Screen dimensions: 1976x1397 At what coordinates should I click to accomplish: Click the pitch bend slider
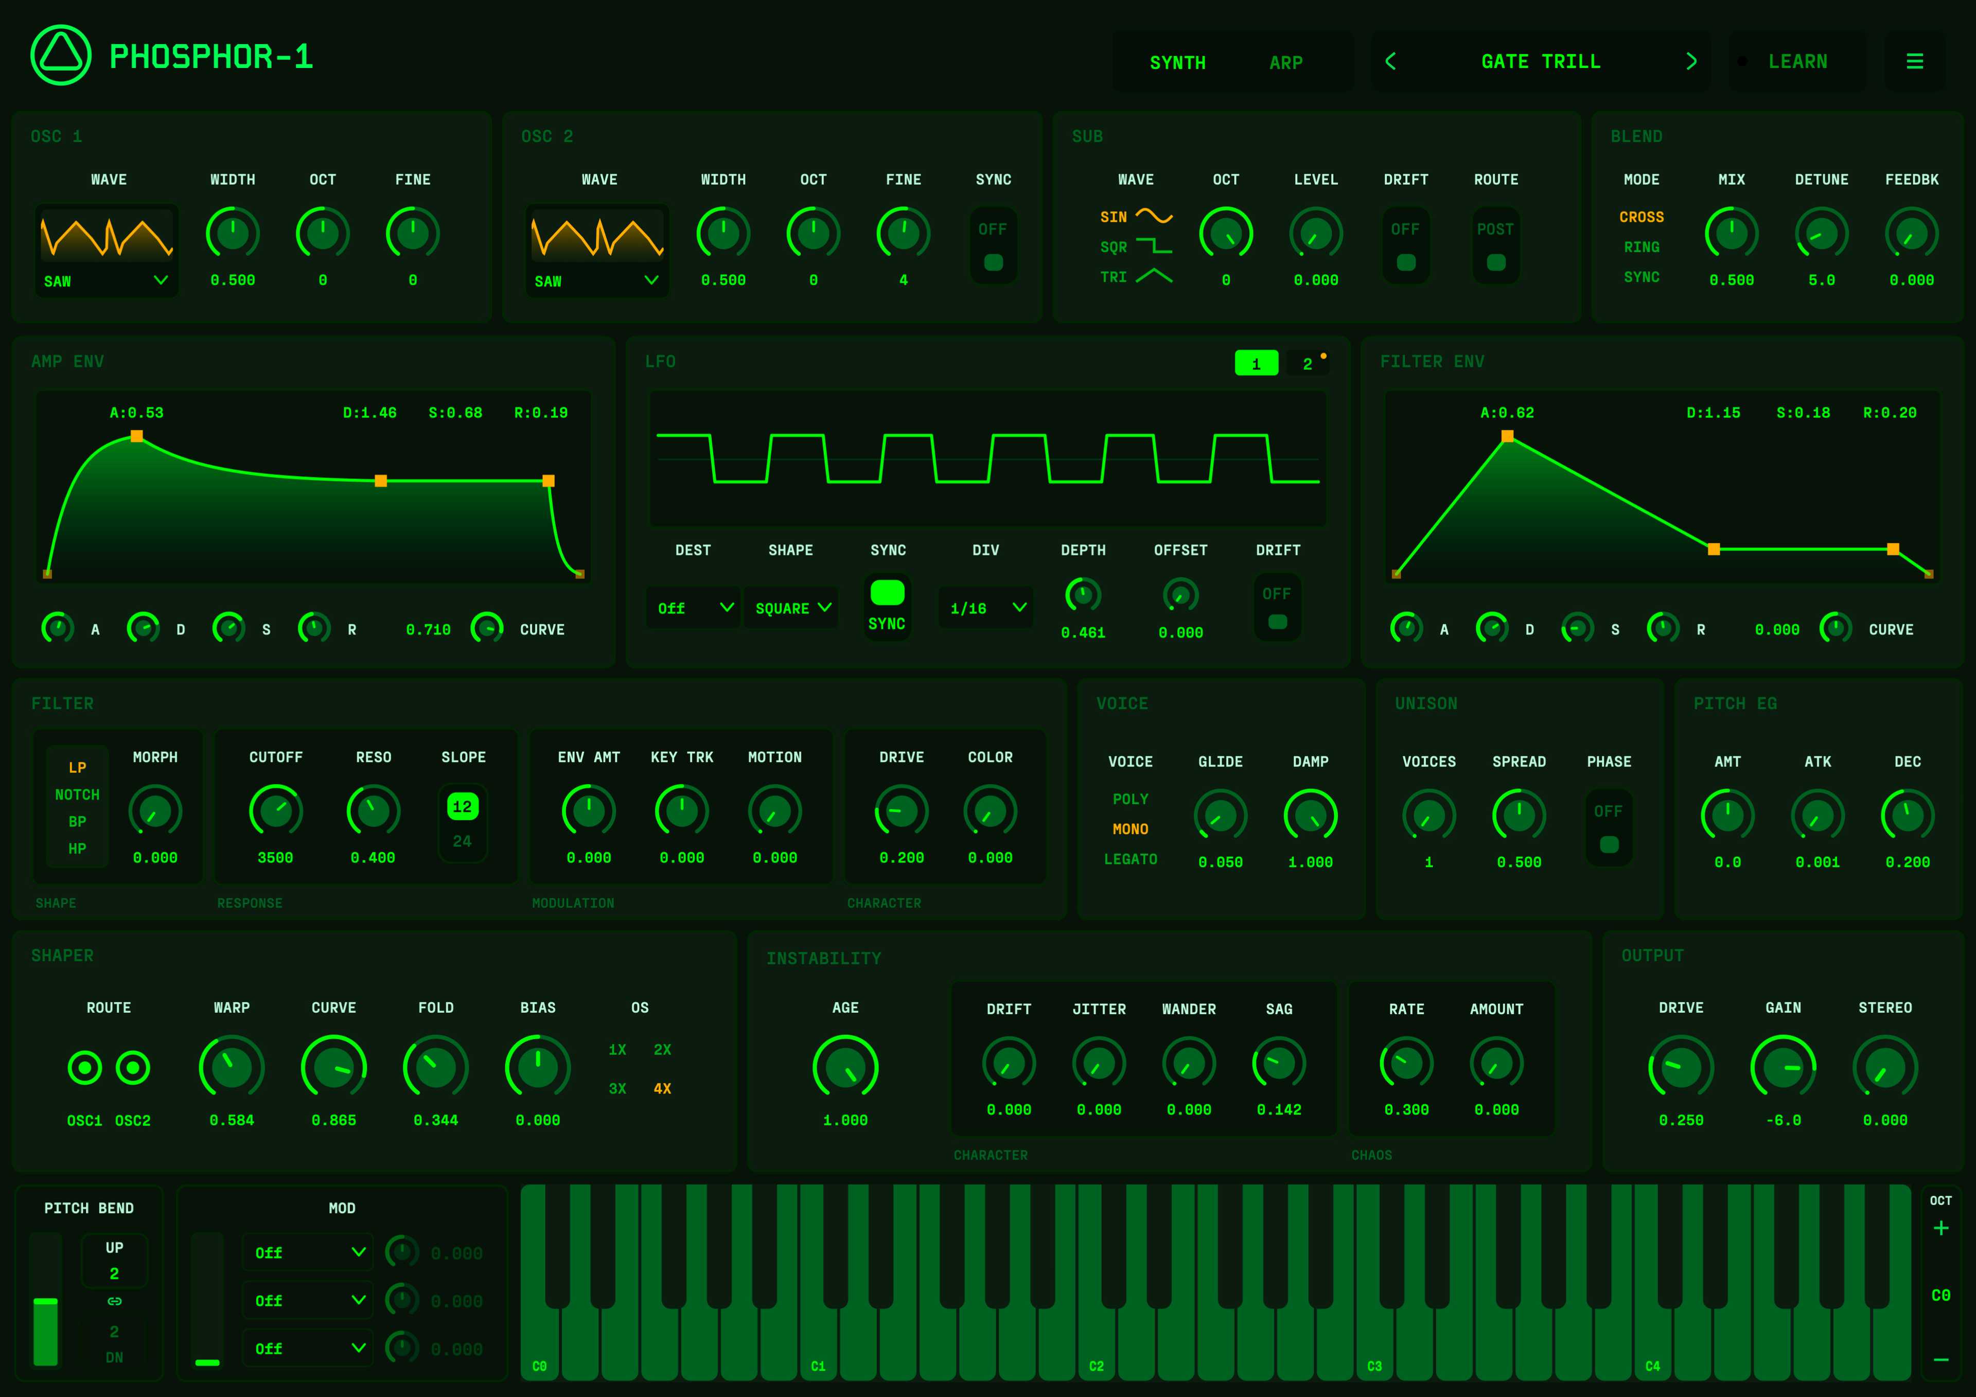coord(46,1300)
